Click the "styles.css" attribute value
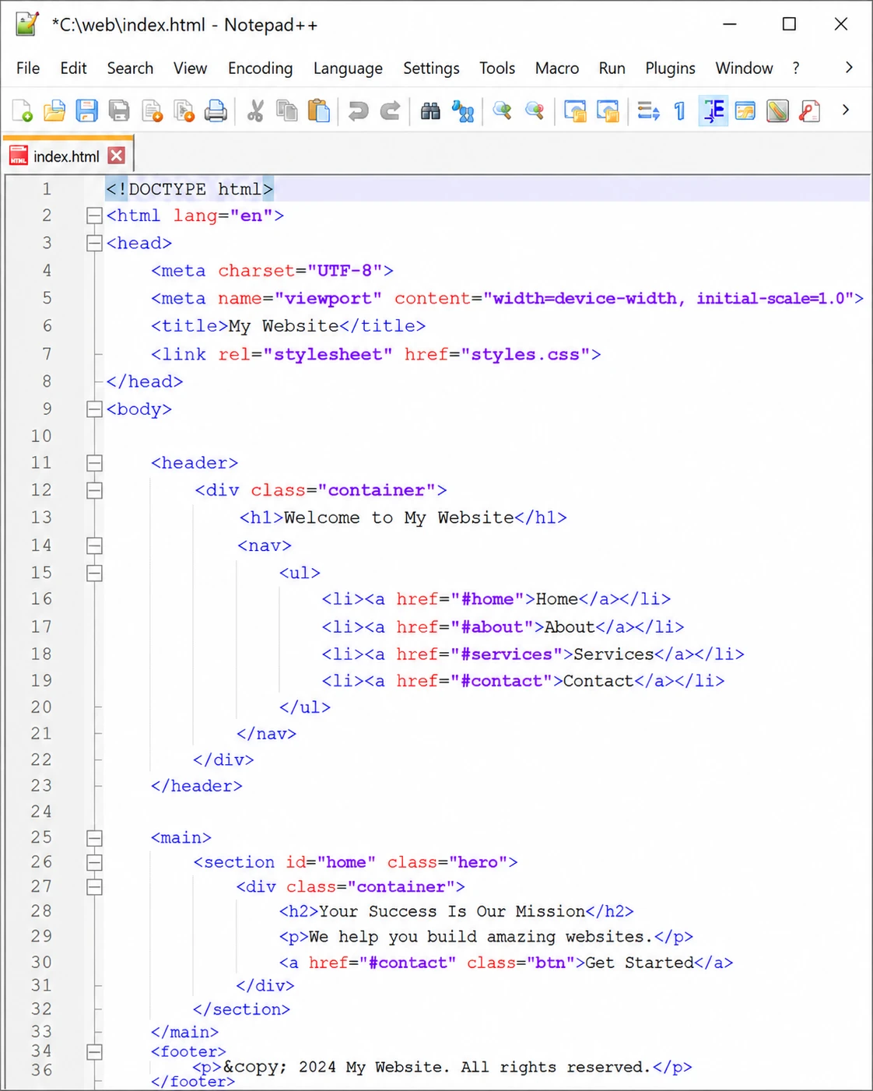 [x=525, y=355]
